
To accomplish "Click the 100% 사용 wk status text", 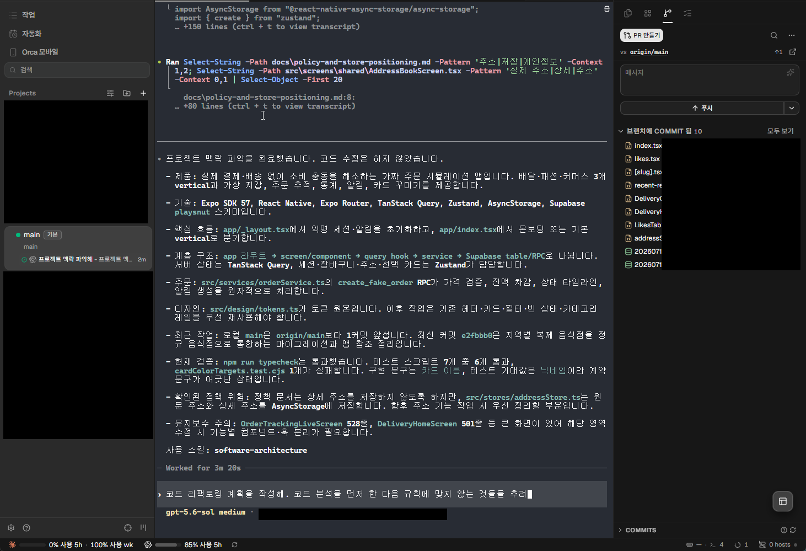I will coord(111,544).
